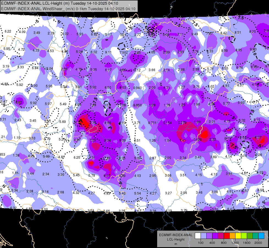Click the grid value 1.64
Image resolution: width=269 pixels, height=248 pixels.
tap(167, 141)
